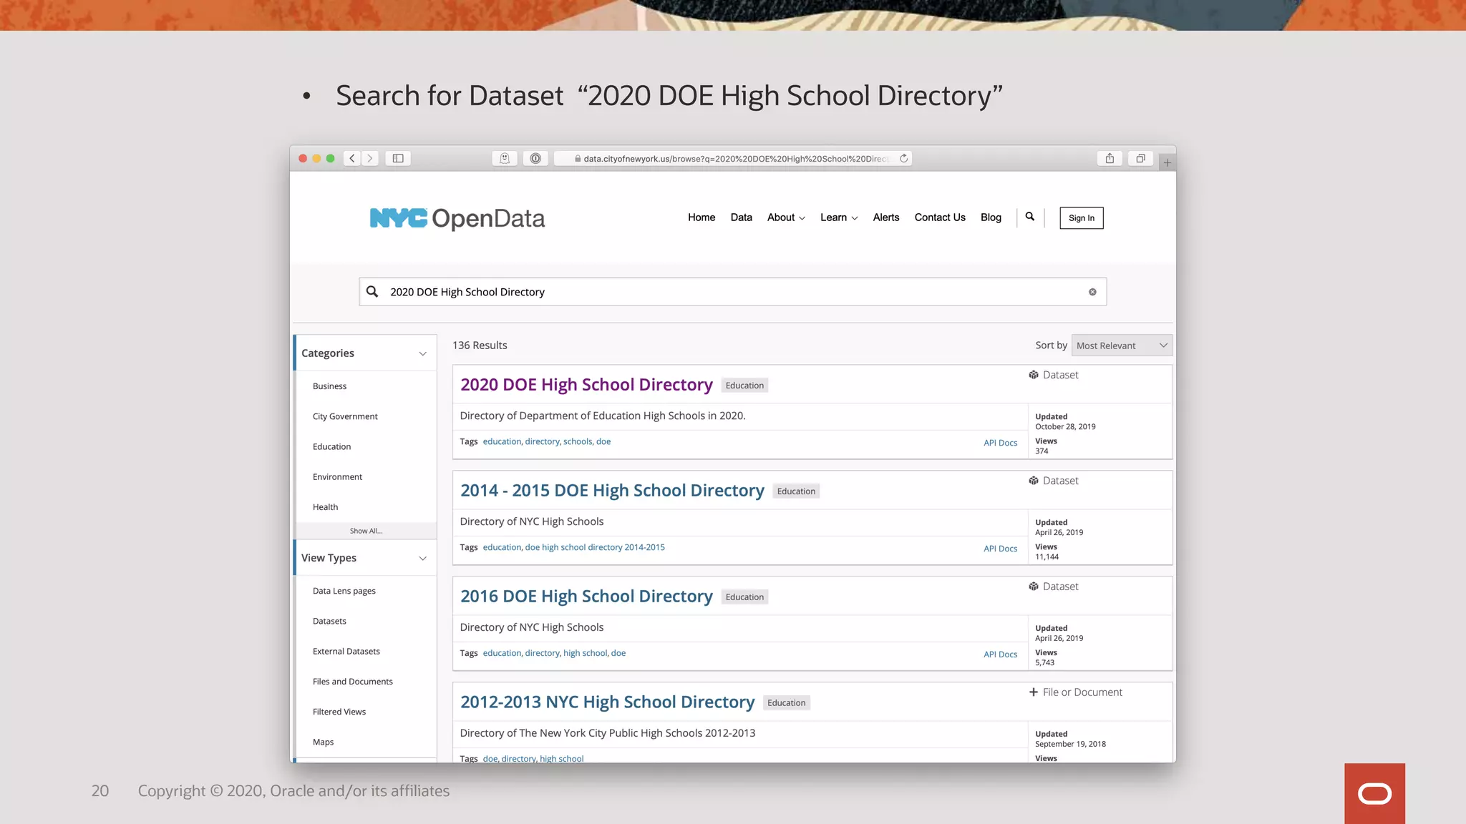Click the 'high school' tag on 2016 result
The image size is (1466, 824).
pos(585,653)
